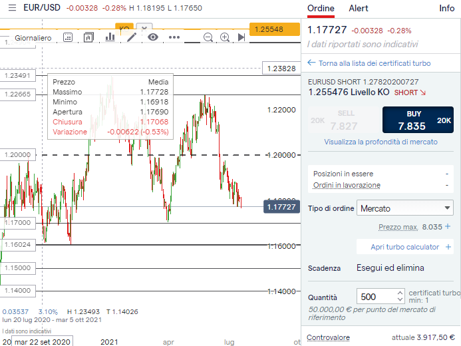This screenshot has height=346, width=461.
Task: Zoom out the chart with the minus magnifier
Action: click(208, 37)
